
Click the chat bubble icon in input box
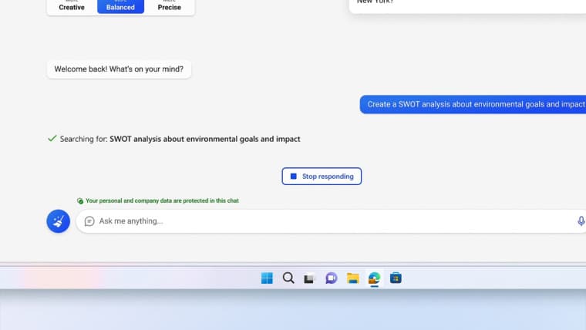coord(89,221)
